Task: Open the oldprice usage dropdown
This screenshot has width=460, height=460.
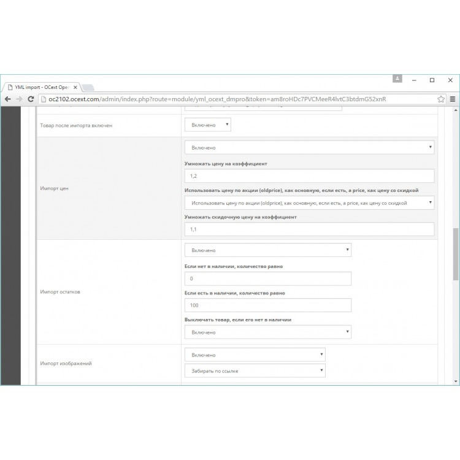Action: point(309,203)
